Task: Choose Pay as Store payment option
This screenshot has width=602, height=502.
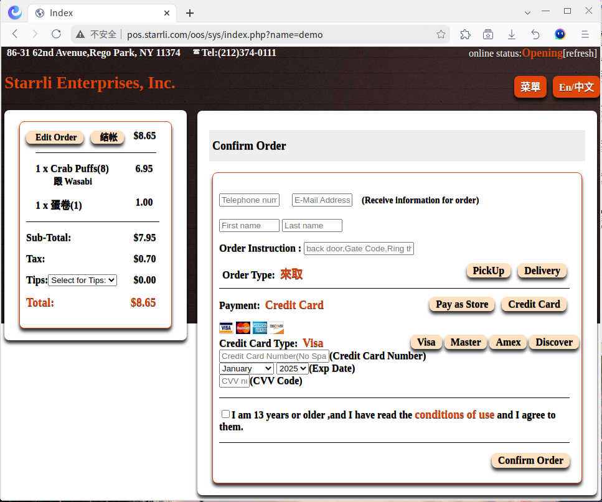Action: tap(461, 304)
